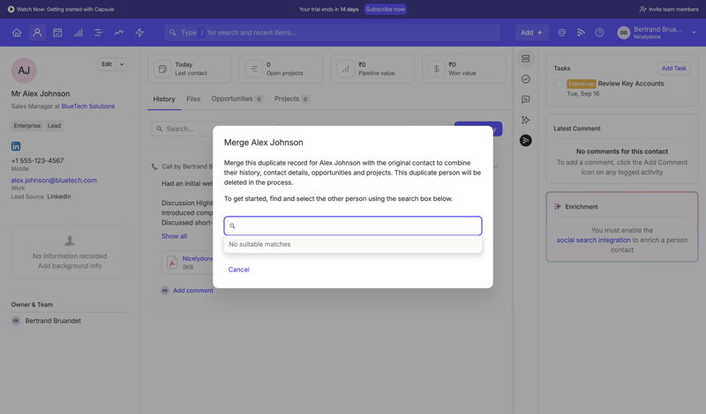Click the Follow-up label on task

[582, 84]
